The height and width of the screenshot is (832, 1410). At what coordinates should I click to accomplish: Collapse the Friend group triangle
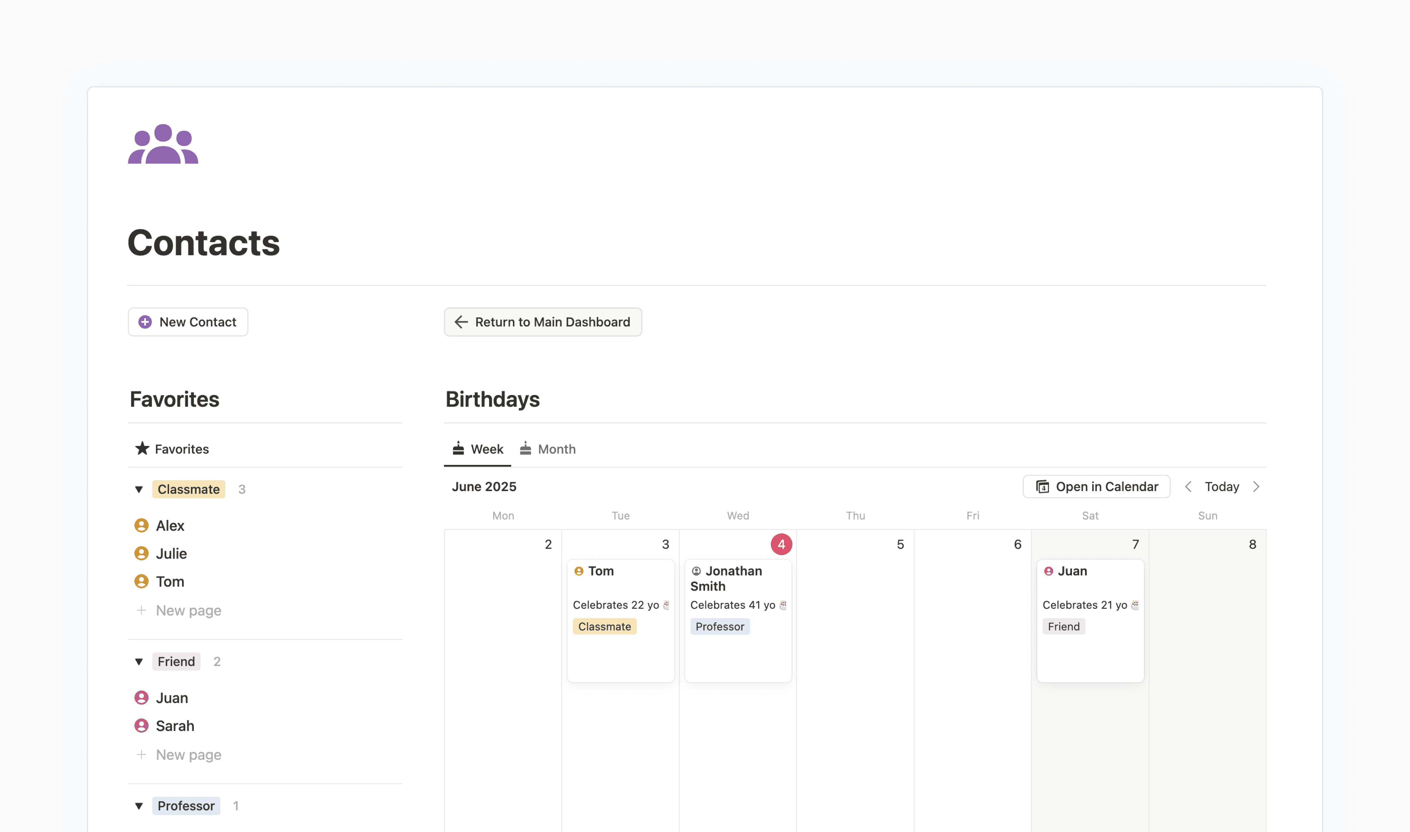point(139,662)
